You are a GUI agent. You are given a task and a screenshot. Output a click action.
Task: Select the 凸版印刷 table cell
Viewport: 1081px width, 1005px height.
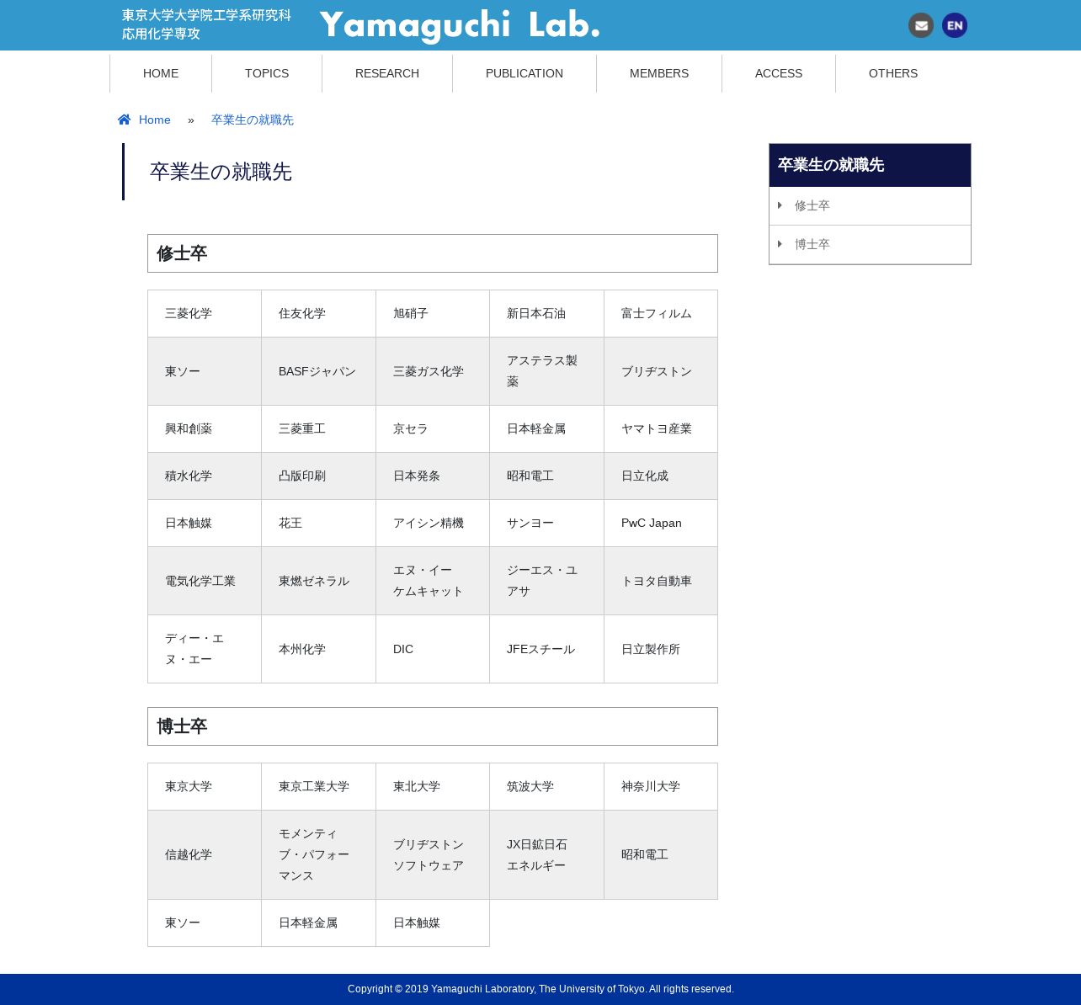[318, 476]
